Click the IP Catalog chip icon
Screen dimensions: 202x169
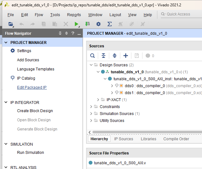click(13, 78)
